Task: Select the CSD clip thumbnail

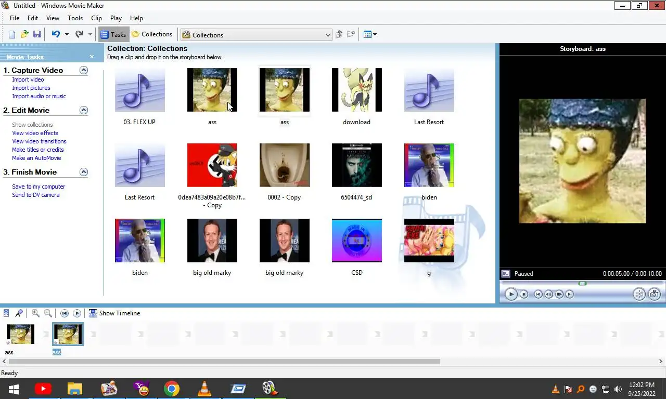Action: point(357,241)
